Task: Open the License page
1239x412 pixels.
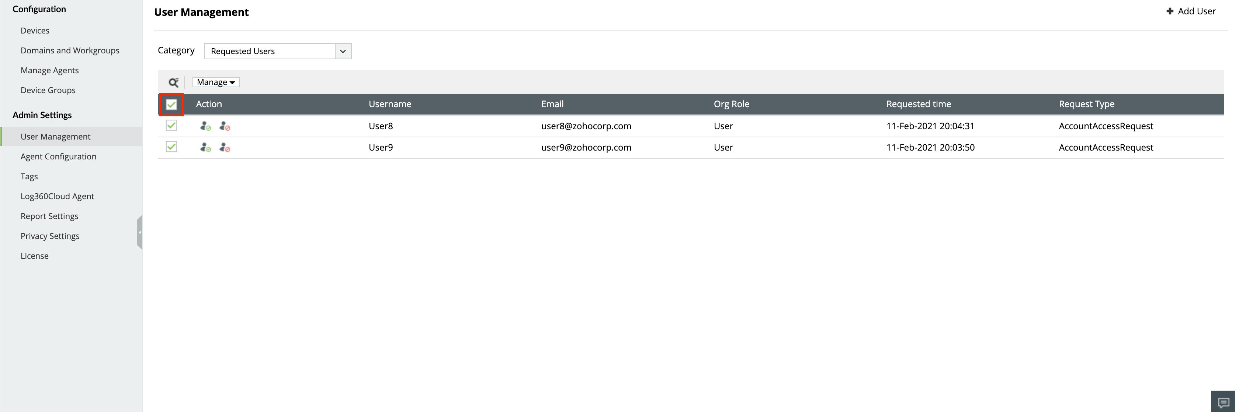Action: point(34,256)
